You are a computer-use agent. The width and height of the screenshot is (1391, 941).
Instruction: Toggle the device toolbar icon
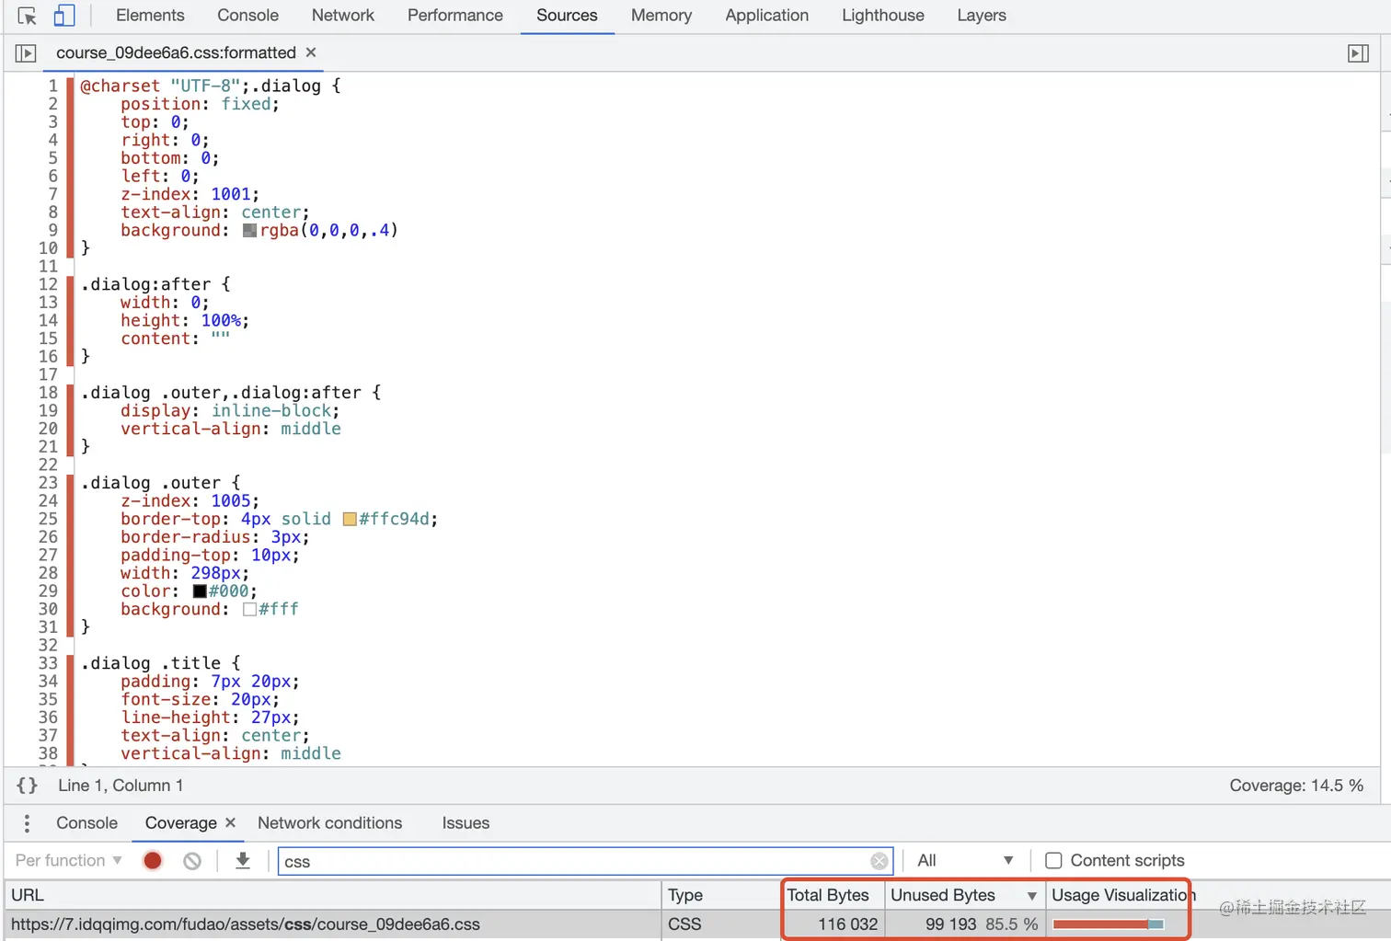63,16
